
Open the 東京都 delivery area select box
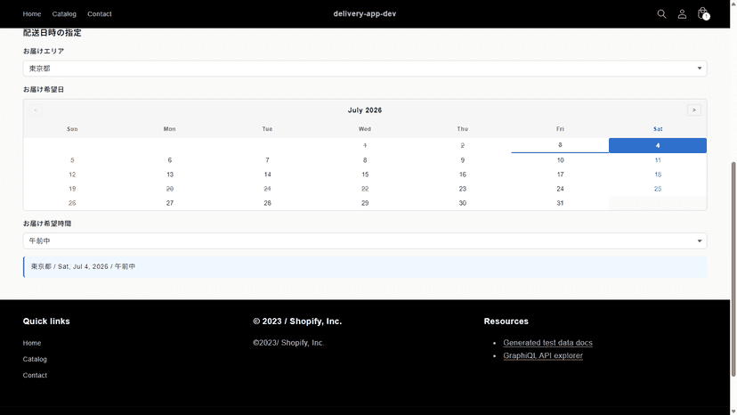[x=365, y=69]
